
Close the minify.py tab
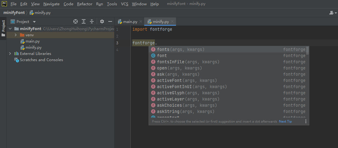tap(172, 22)
